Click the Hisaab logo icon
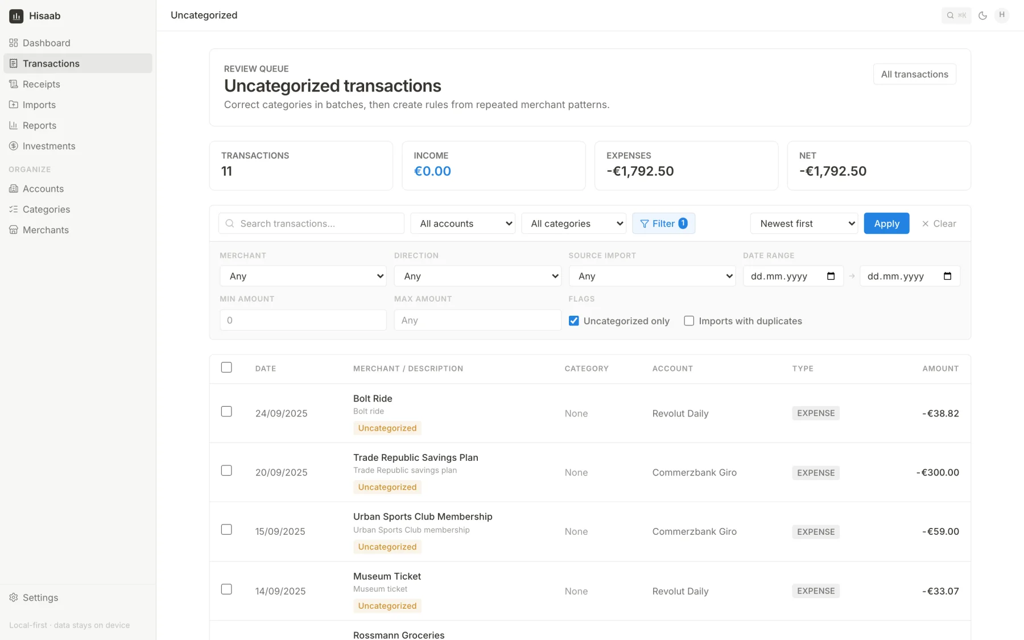This screenshot has height=640, width=1024. coord(16,16)
